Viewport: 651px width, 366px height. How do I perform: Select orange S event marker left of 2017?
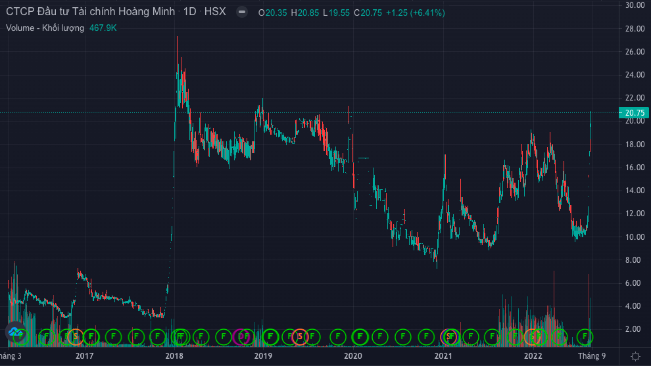pos(75,337)
